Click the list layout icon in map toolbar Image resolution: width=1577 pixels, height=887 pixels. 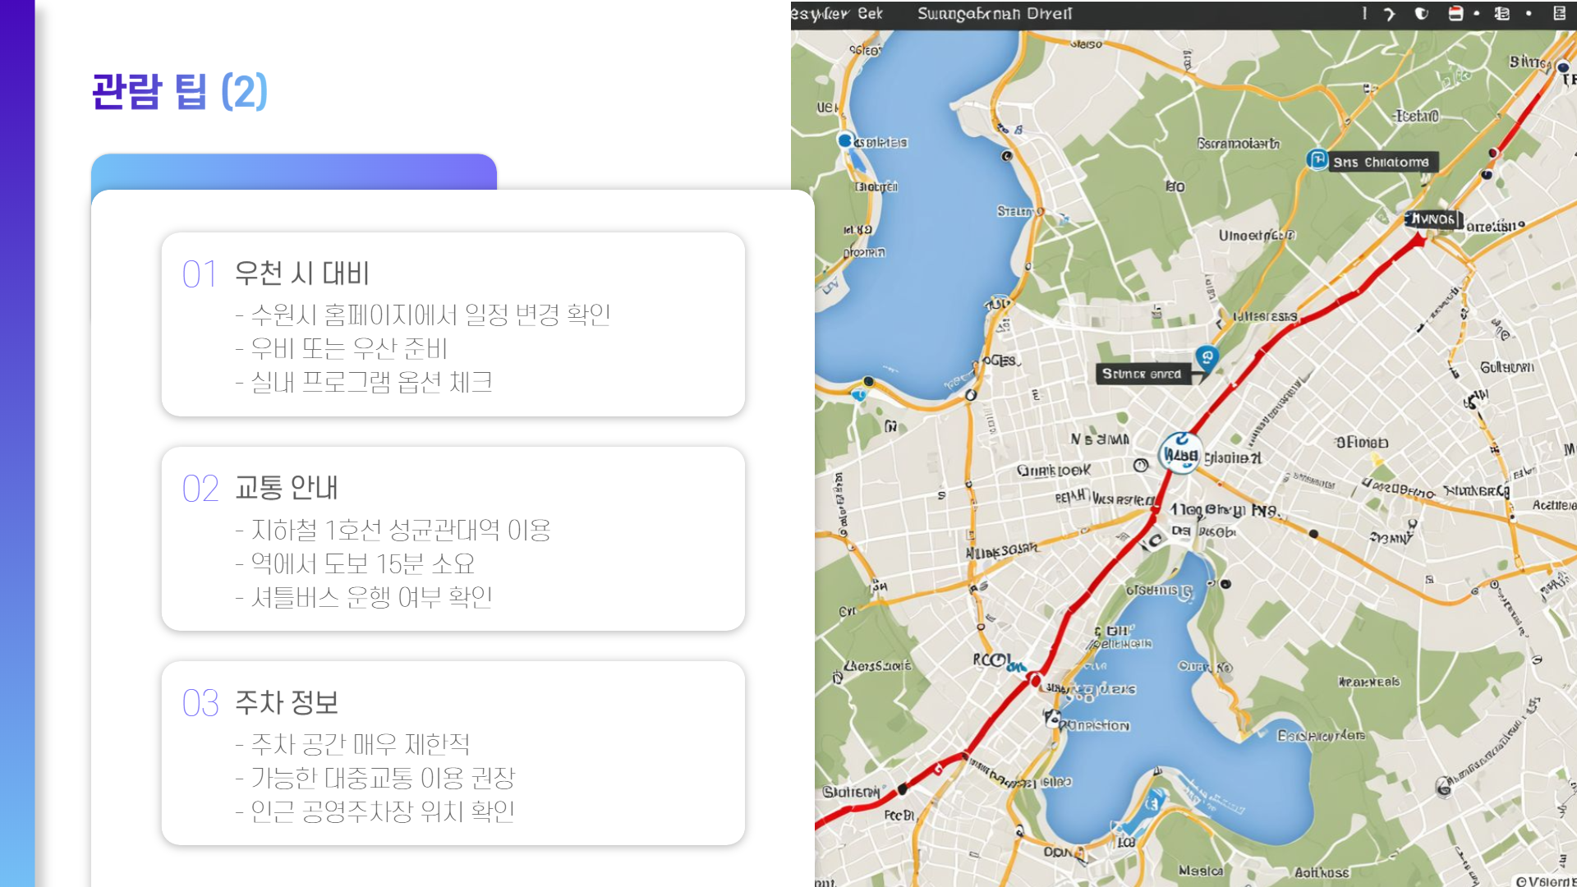click(x=1502, y=14)
